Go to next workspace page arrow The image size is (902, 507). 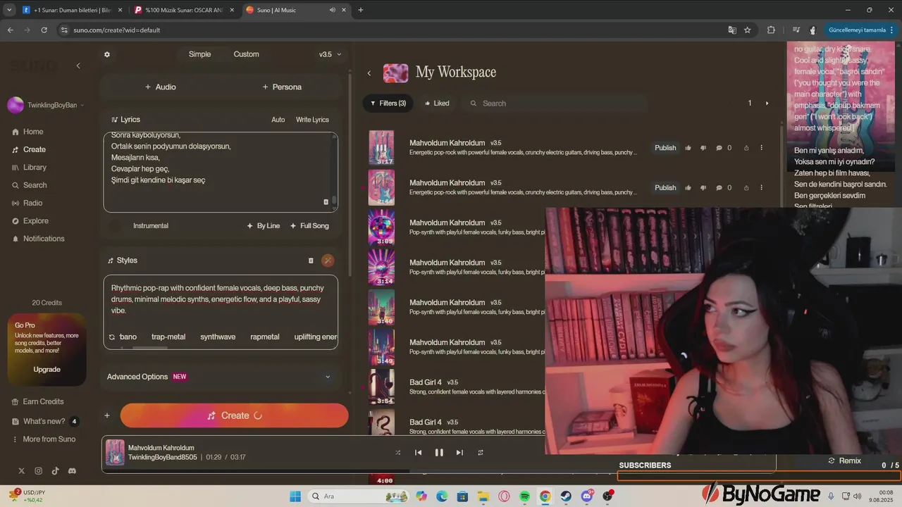pos(767,104)
